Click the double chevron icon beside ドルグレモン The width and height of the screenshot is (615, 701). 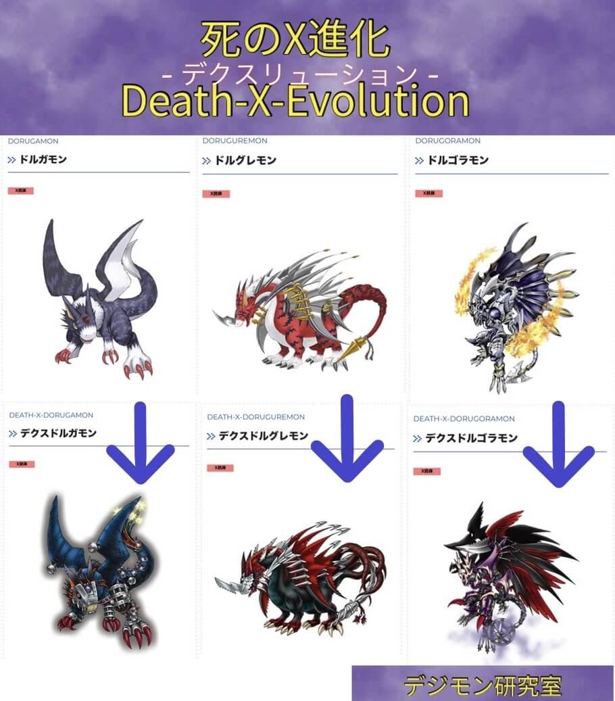click(207, 160)
